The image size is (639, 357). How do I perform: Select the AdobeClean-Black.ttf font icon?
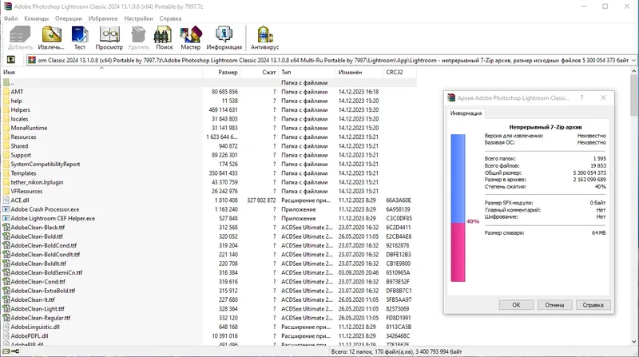tap(6, 228)
